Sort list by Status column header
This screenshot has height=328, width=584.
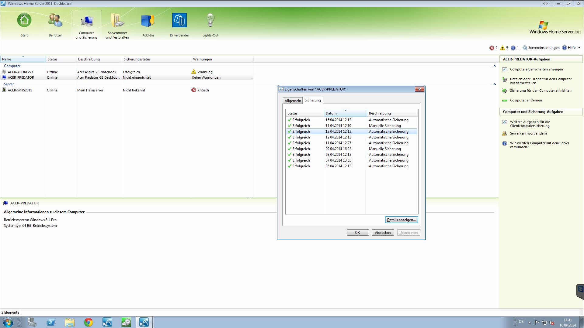tap(61, 59)
